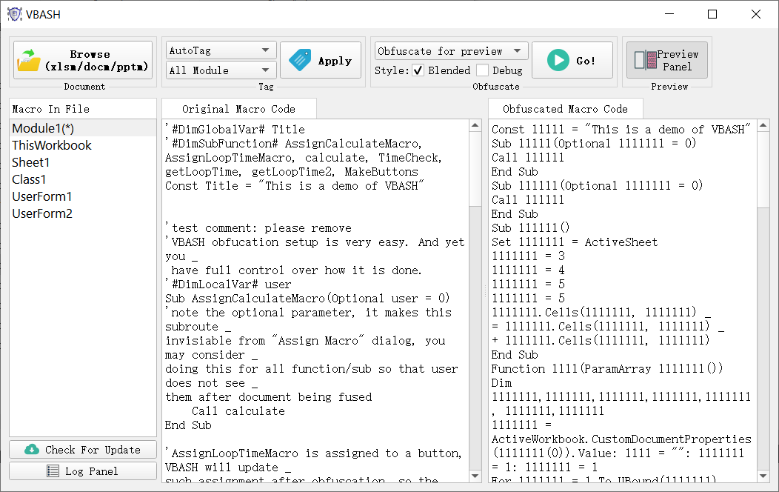Click the 'Function 1111(ParamArray' line
Viewport: 779px width, 492px height.
pos(607,369)
